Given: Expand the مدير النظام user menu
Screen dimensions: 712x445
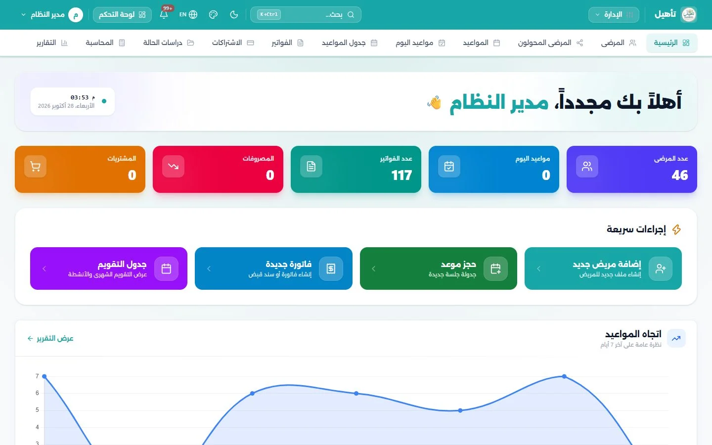Looking at the screenshot, I should [x=51, y=15].
